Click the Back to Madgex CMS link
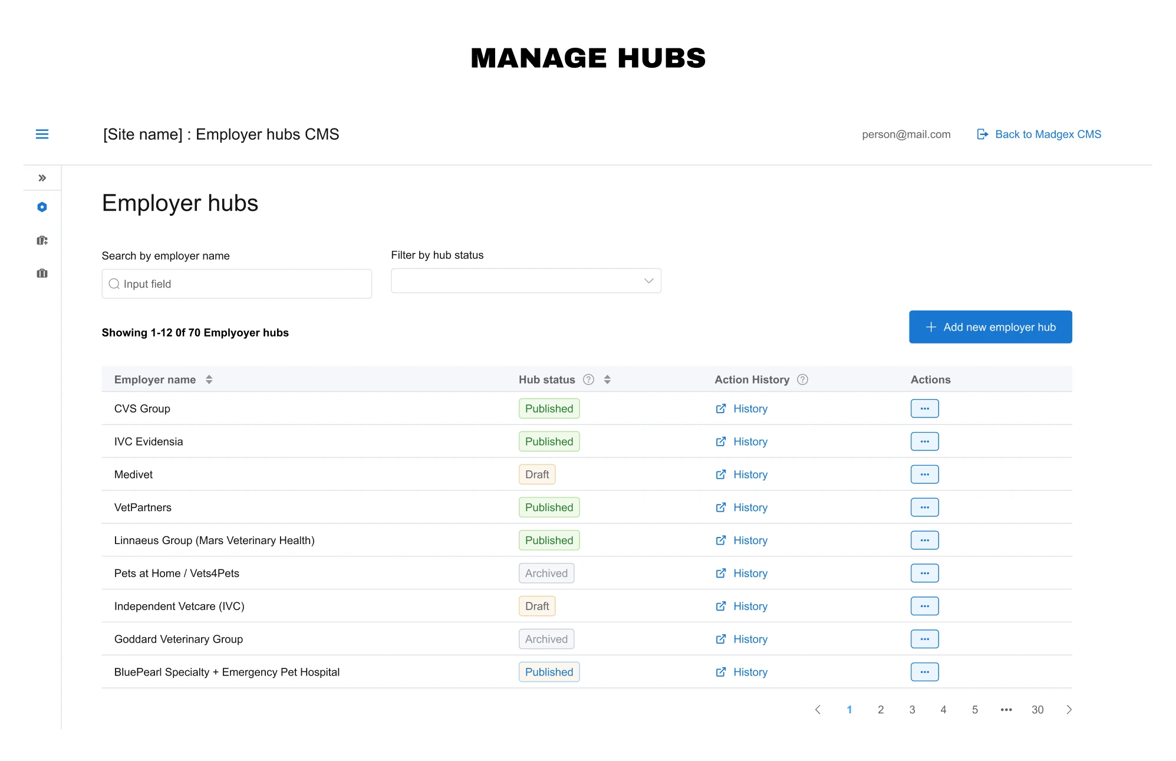 [1039, 134]
